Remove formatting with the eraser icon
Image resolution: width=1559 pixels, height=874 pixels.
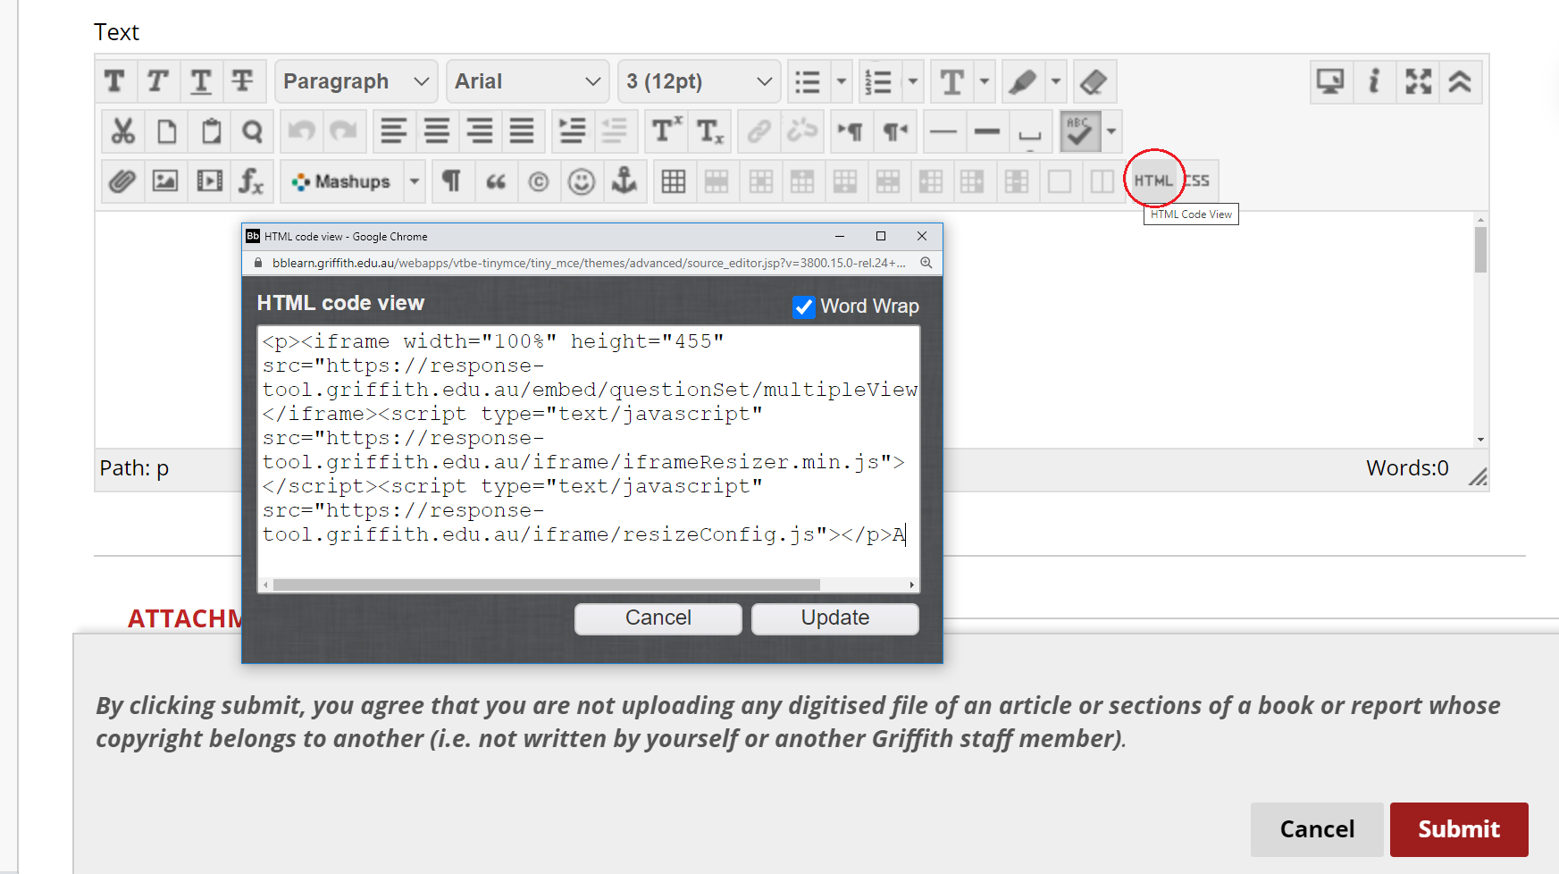1094,82
